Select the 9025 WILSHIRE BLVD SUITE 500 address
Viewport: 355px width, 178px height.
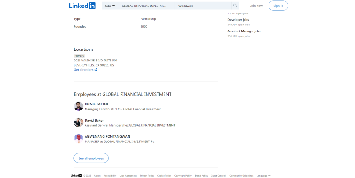point(96,61)
